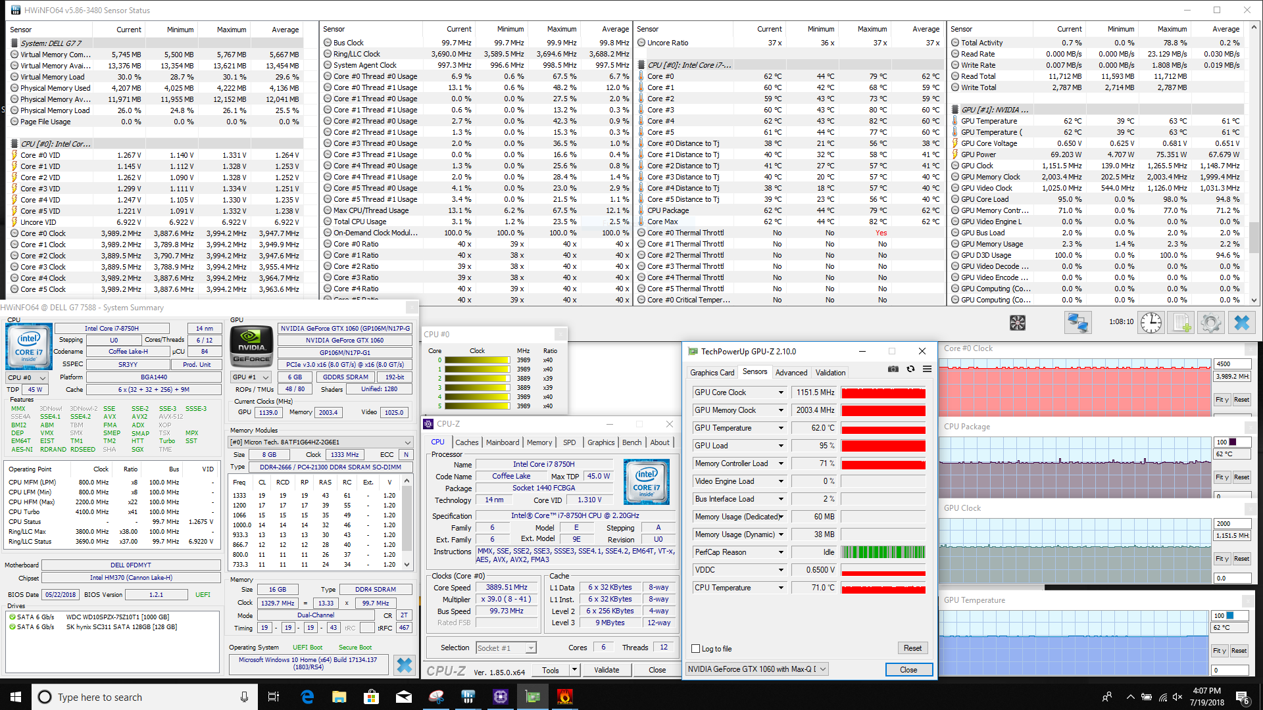This screenshot has width=1263, height=710.
Task: Click the CPU-Z purple taskbar icon
Action: 500,697
